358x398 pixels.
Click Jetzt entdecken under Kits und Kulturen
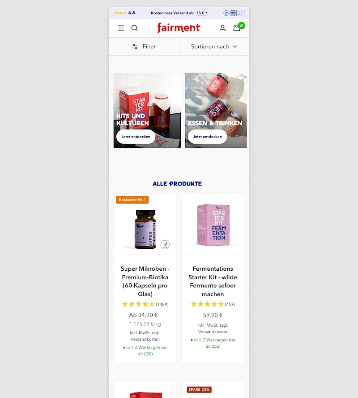click(136, 137)
